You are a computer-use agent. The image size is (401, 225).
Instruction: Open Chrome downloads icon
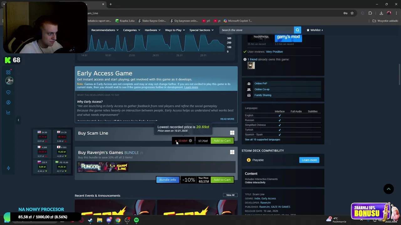coord(381,13)
